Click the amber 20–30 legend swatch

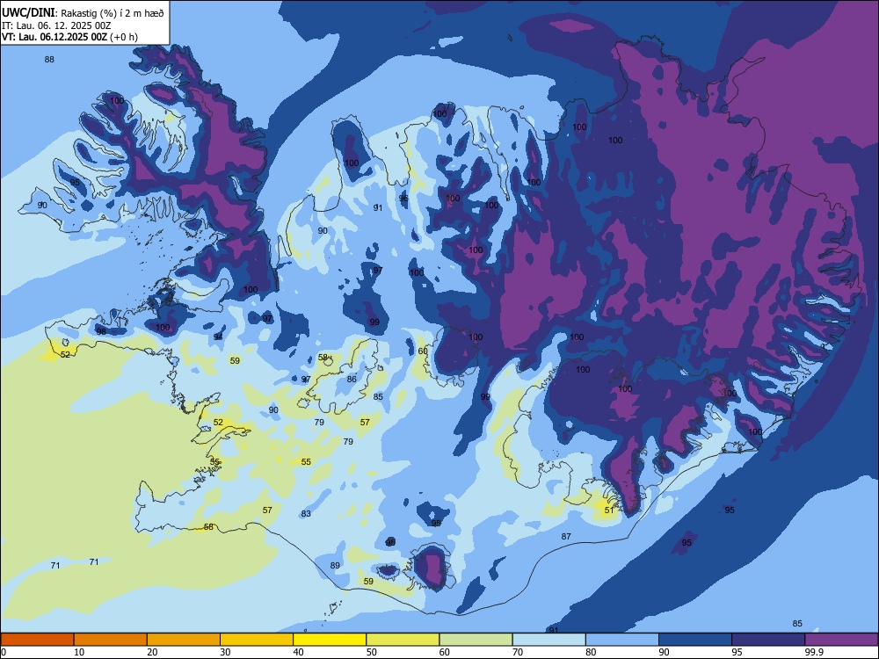[184, 640]
